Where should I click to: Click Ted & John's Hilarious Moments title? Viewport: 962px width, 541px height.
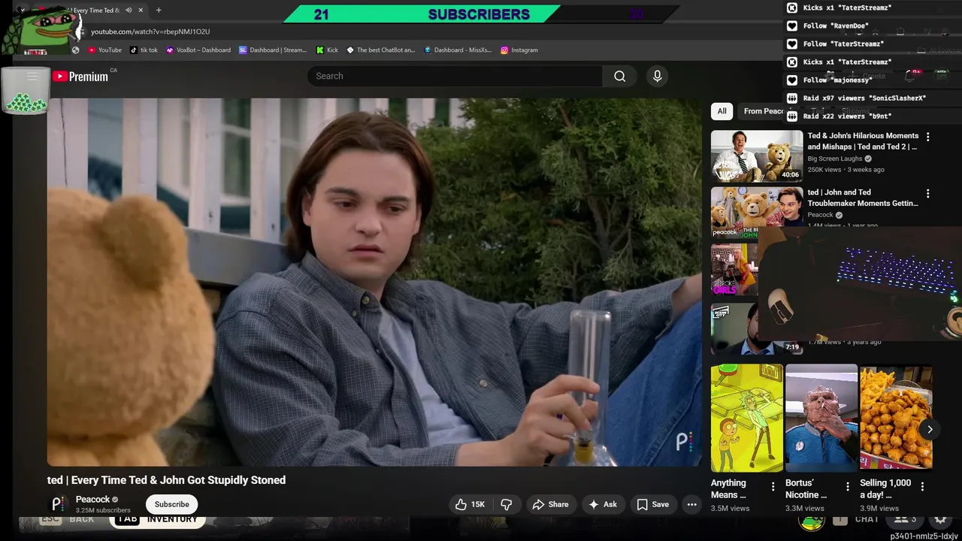click(863, 141)
